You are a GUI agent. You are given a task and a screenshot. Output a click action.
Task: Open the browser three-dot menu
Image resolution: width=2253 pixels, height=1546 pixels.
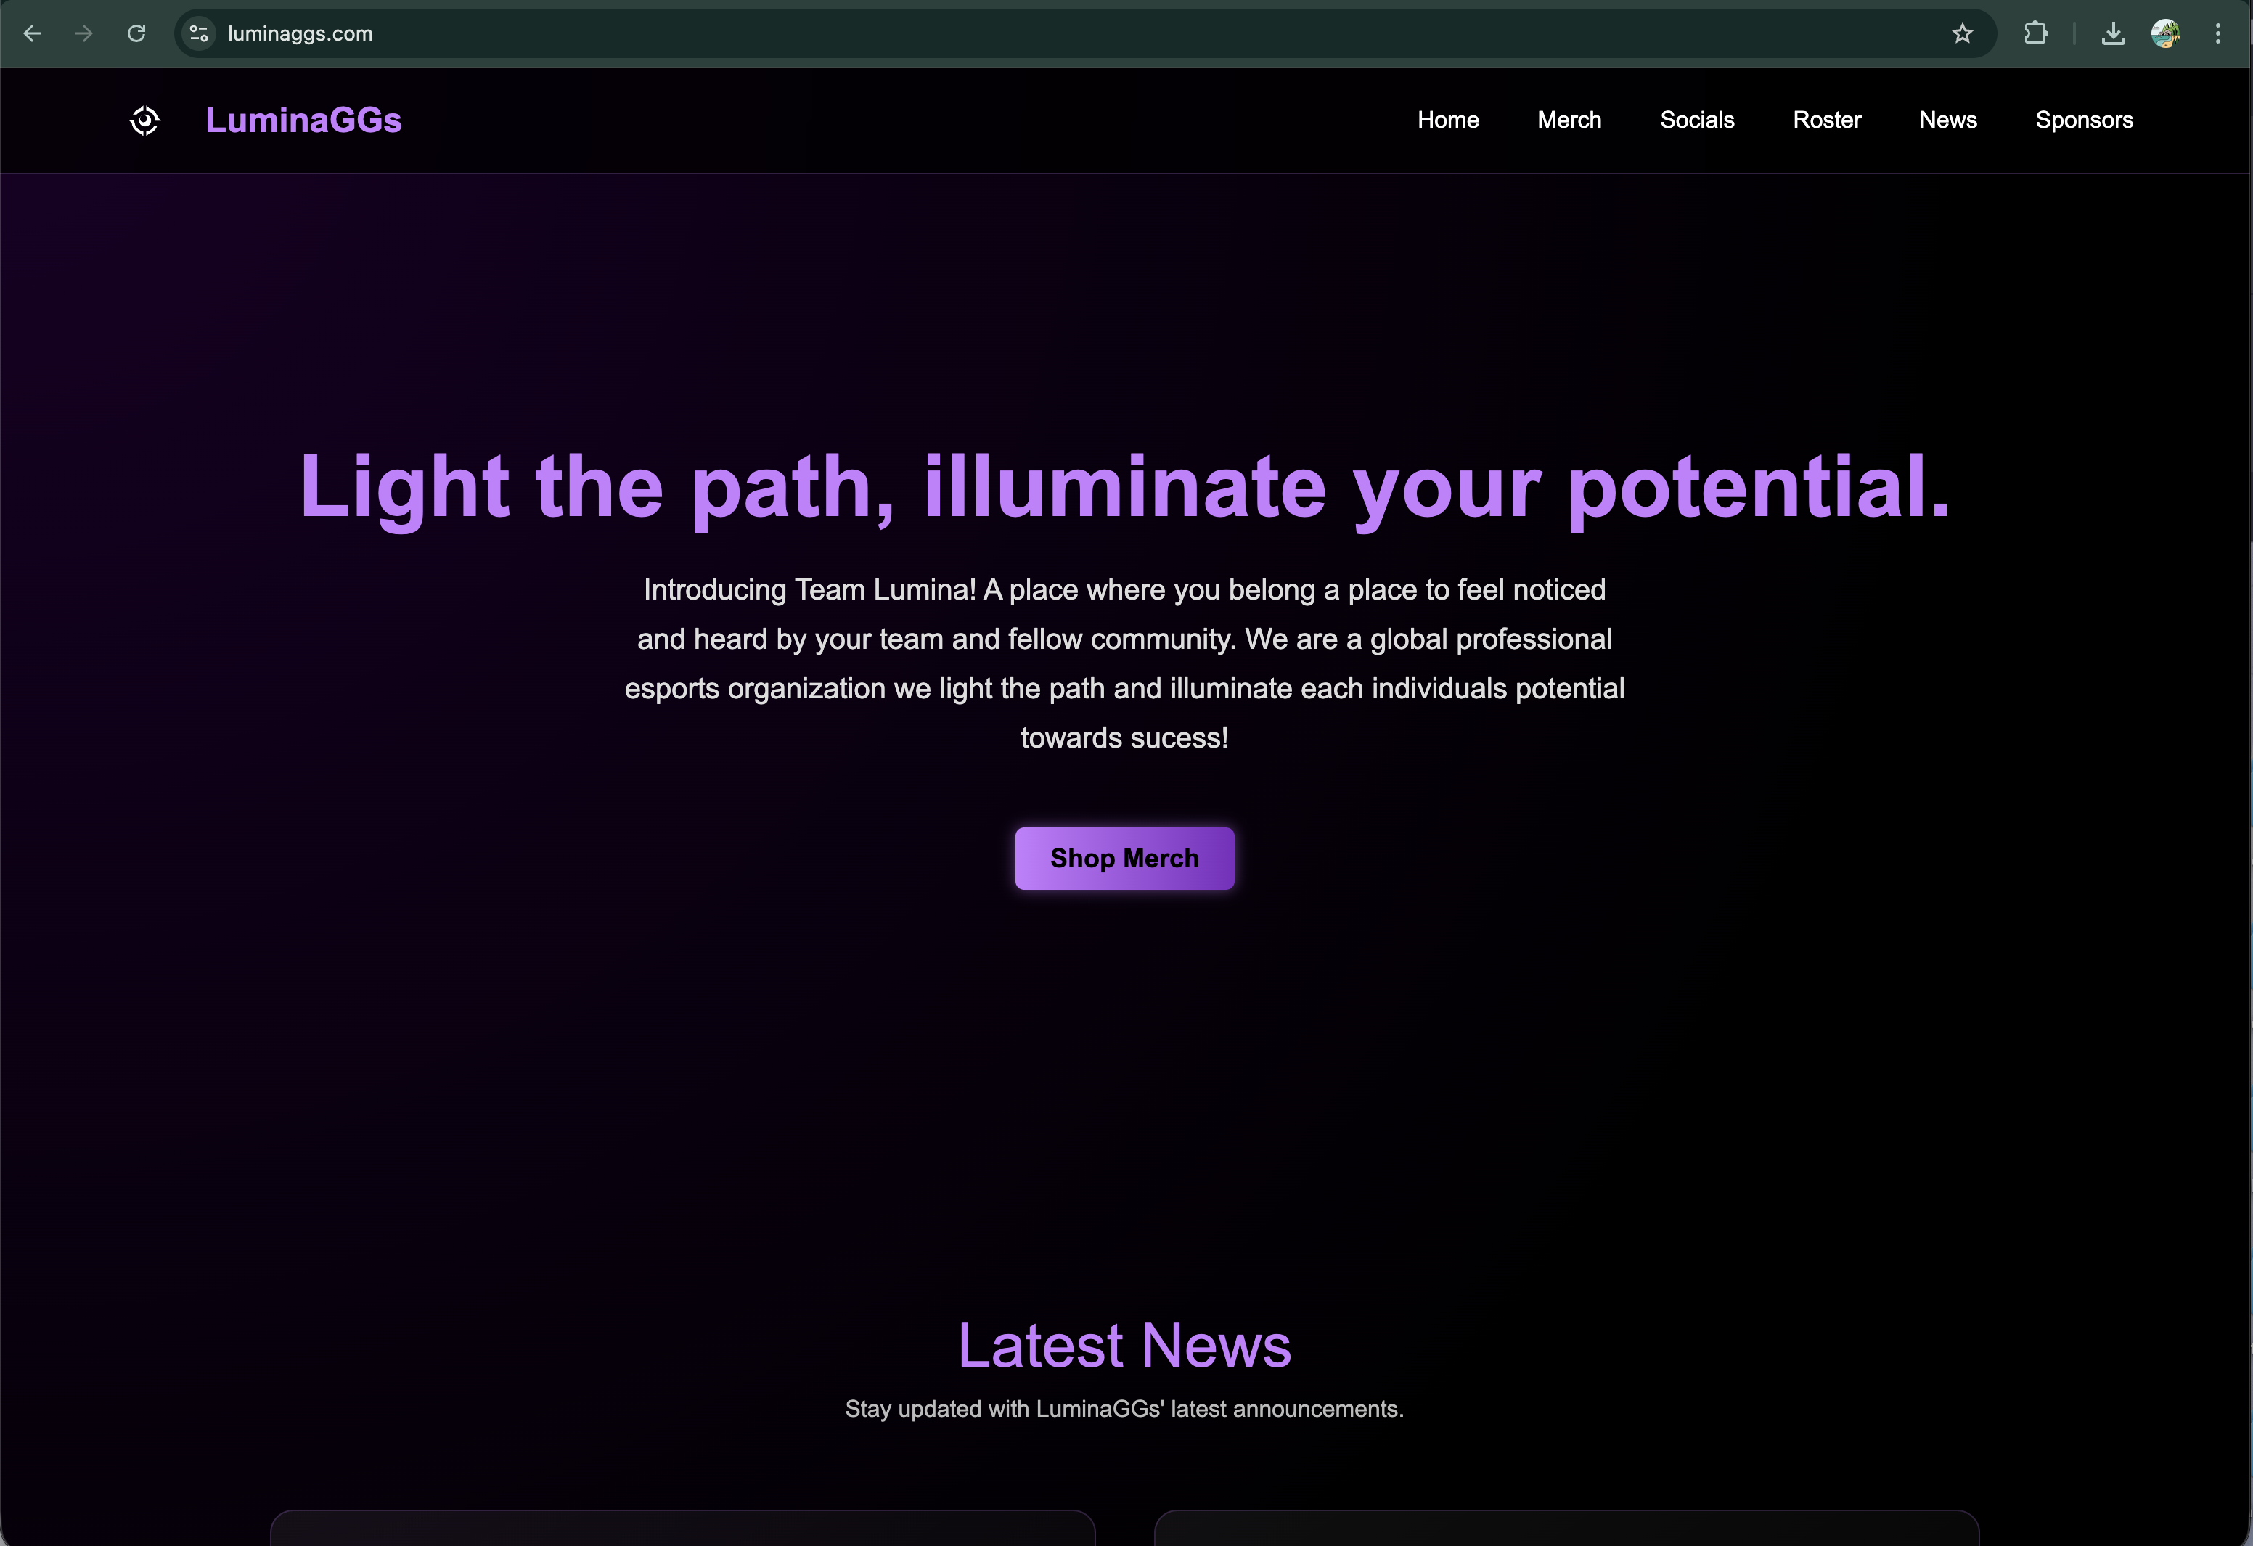[2218, 33]
